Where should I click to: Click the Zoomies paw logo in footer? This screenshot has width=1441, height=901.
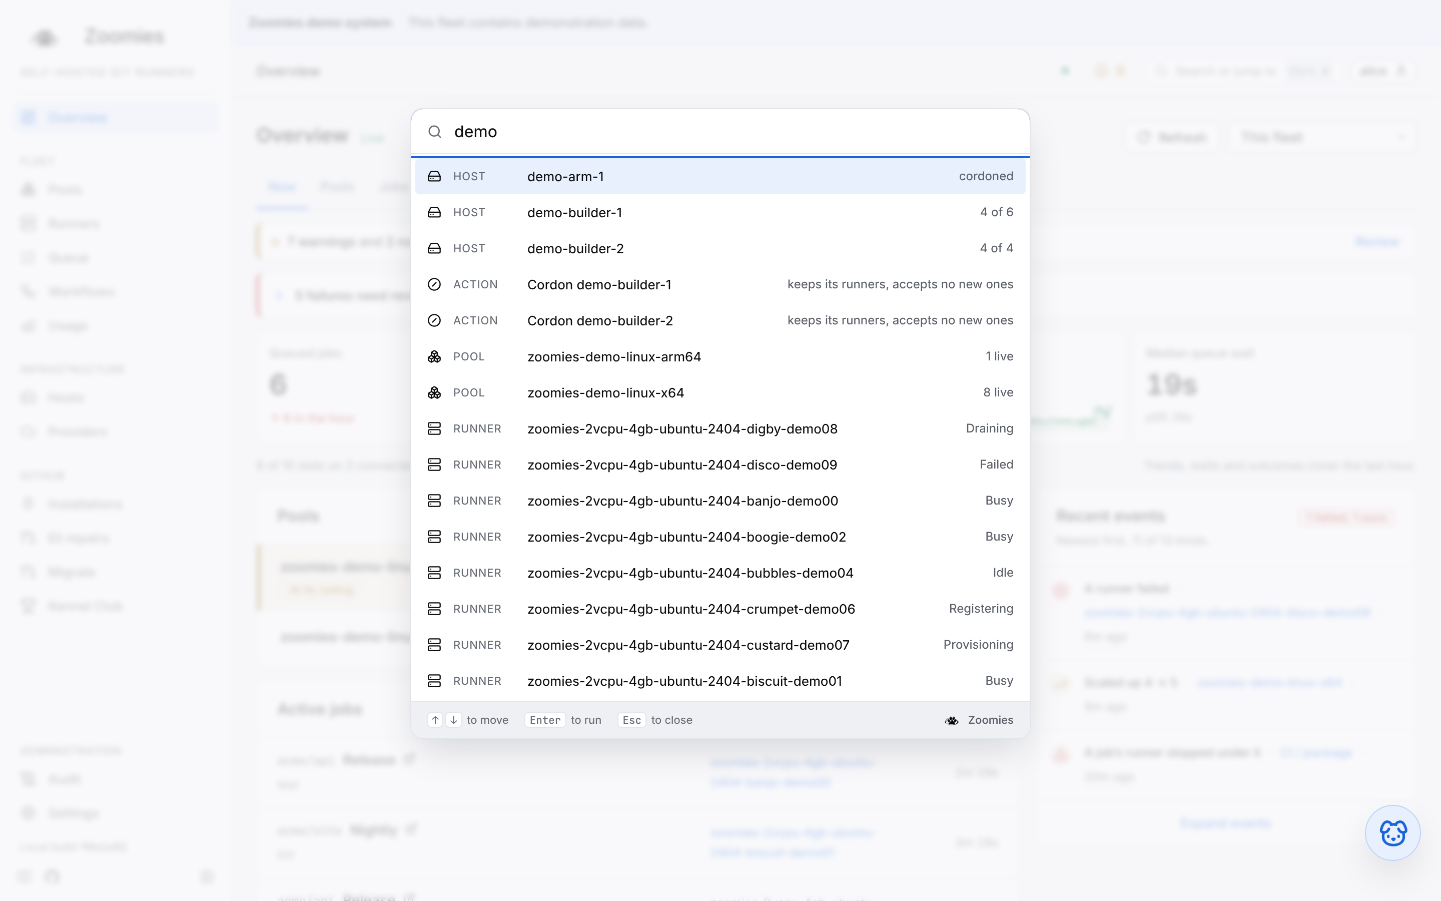952,720
